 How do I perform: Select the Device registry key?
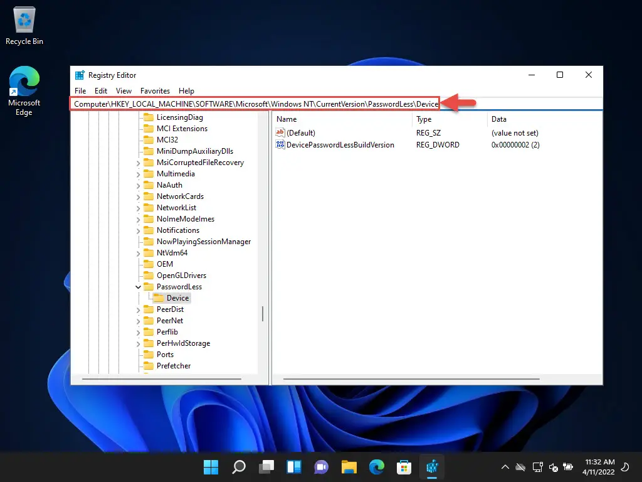tap(178, 298)
